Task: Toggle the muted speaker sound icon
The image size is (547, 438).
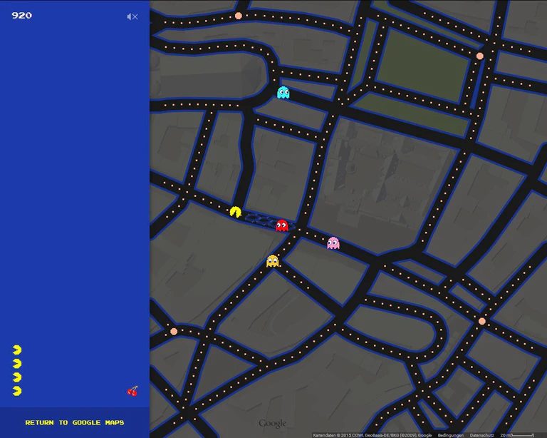Action: [x=132, y=17]
